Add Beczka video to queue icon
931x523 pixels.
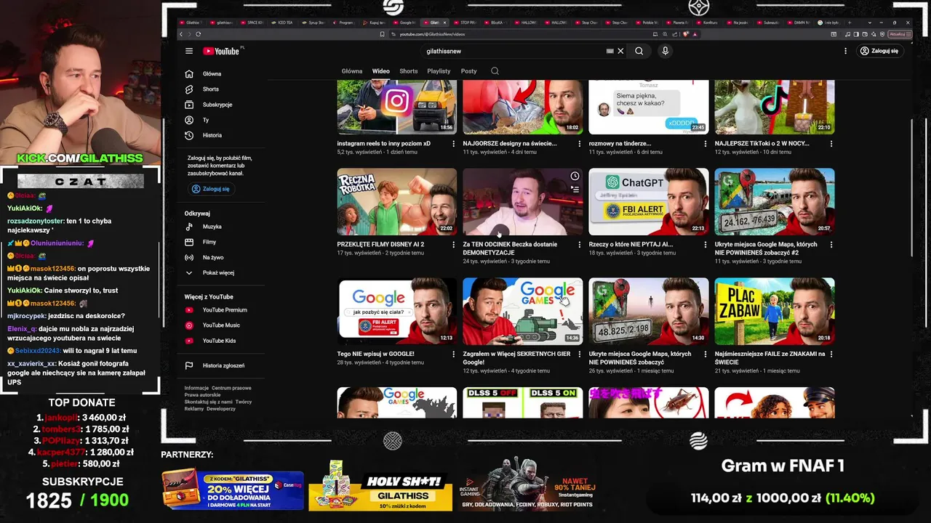pos(575,190)
